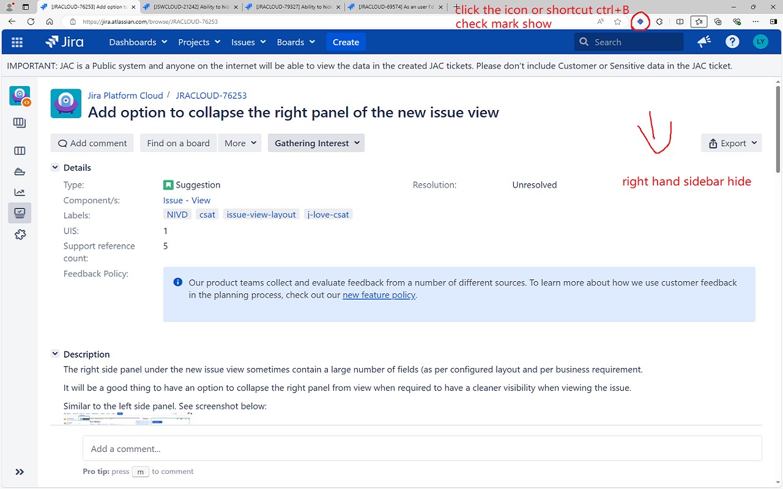Open the Projects dropdown
This screenshot has height=489, width=783.
coord(199,42)
